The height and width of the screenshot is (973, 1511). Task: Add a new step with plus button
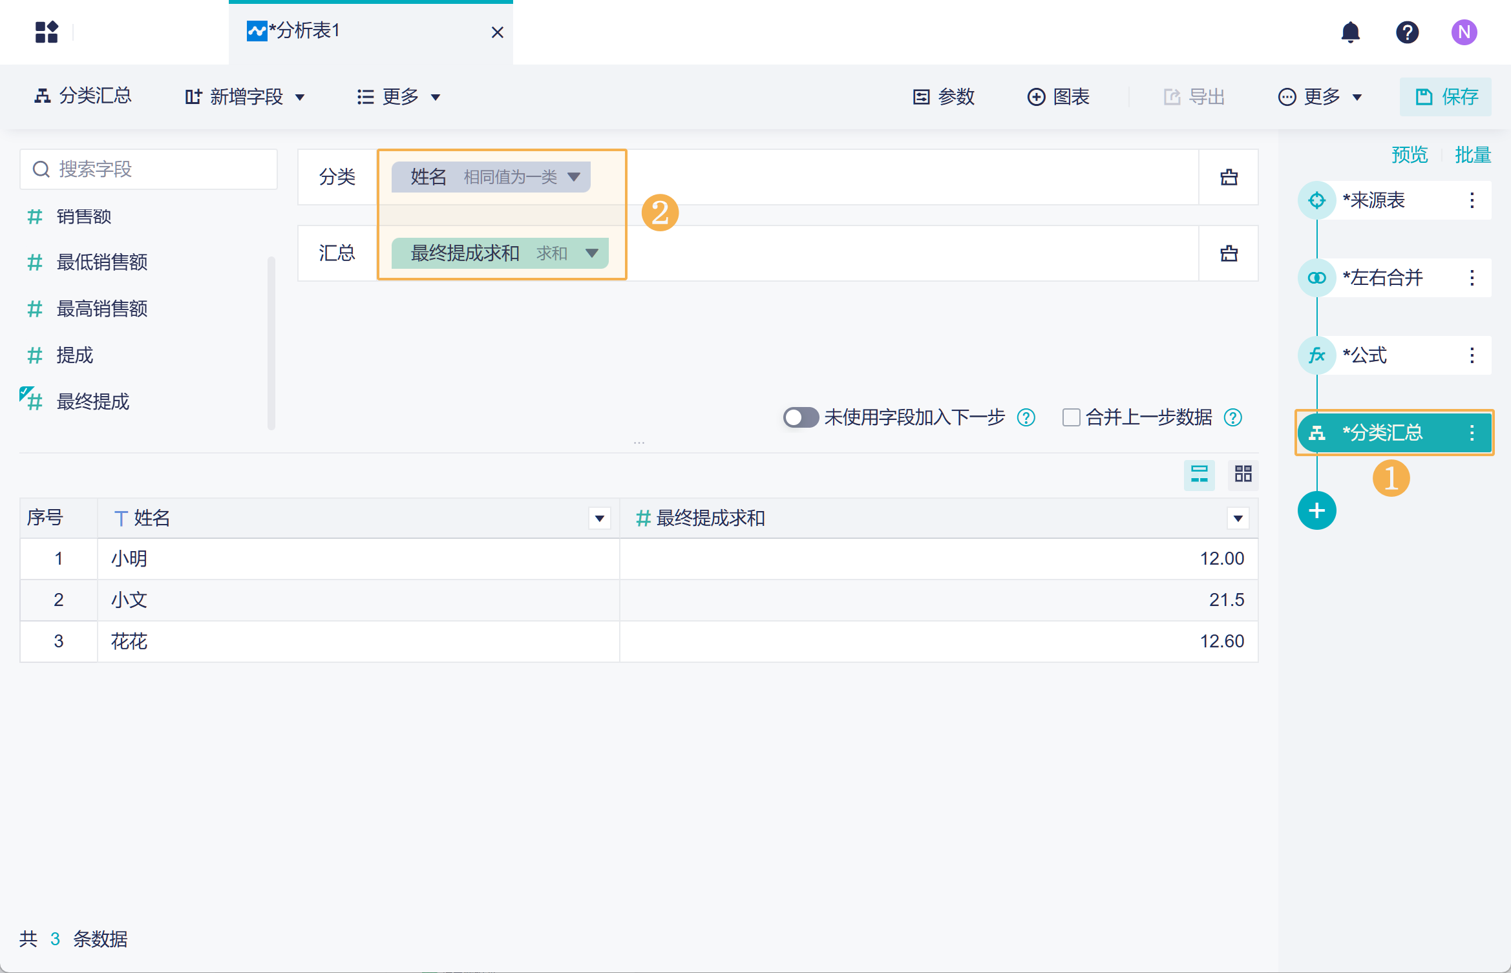(x=1316, y=510)
